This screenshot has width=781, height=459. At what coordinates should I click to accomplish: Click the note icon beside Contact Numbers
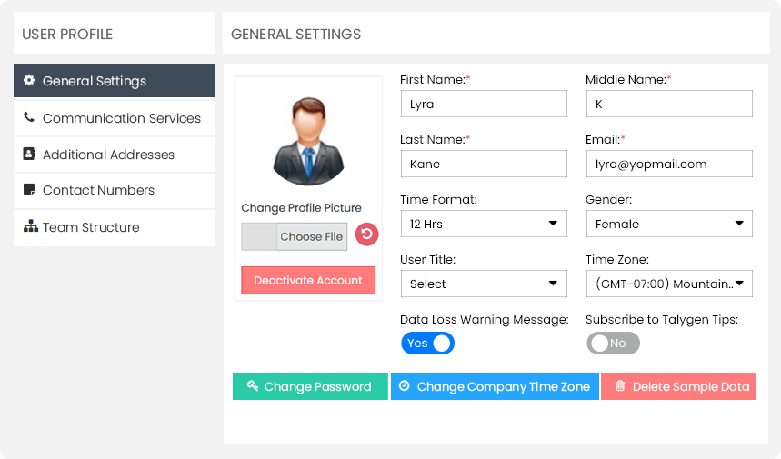click(x=29, y=190)
